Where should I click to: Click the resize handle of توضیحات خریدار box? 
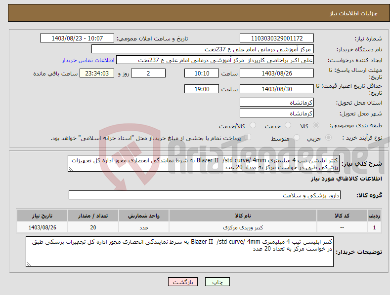[x=28, y=264]
